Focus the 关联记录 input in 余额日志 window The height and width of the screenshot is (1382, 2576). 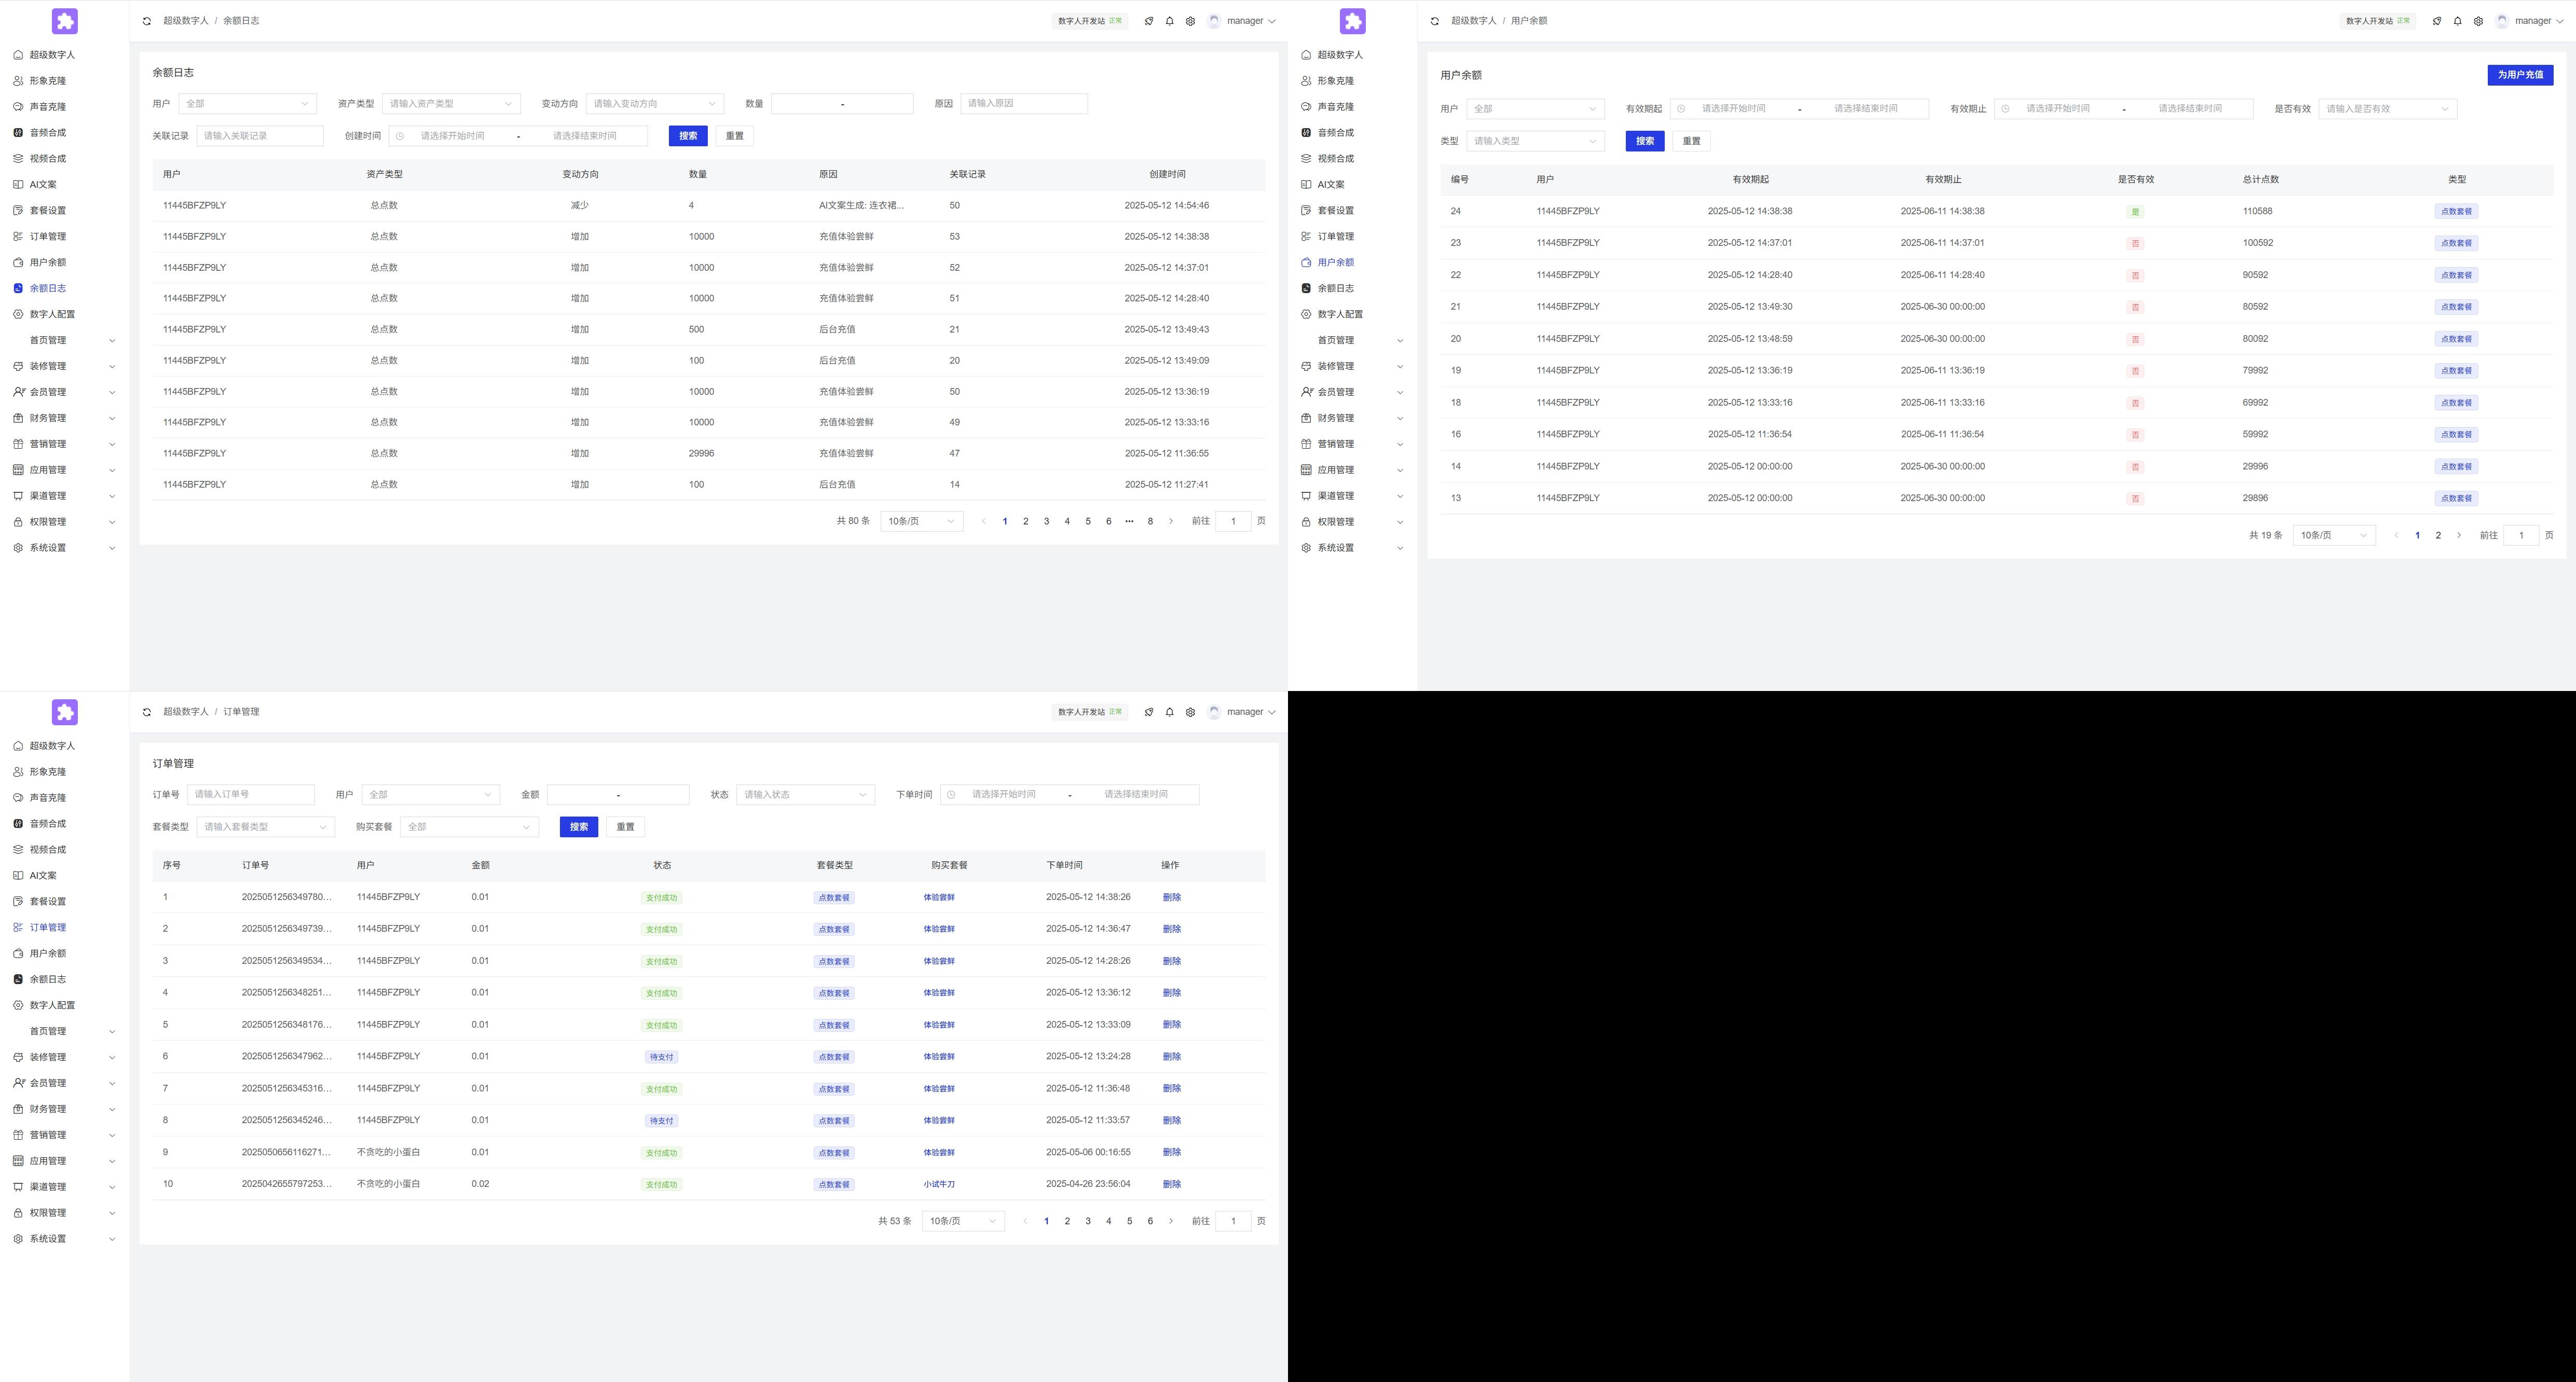point(260,136)
